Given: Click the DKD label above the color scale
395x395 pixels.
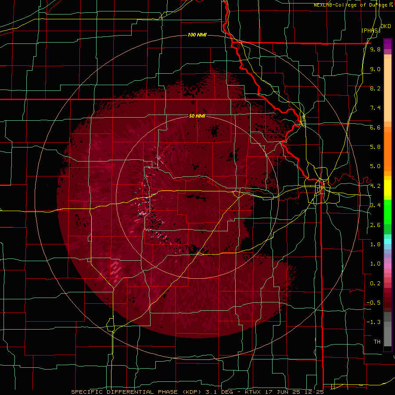Looking at the screenshot, I should point(385,26).
